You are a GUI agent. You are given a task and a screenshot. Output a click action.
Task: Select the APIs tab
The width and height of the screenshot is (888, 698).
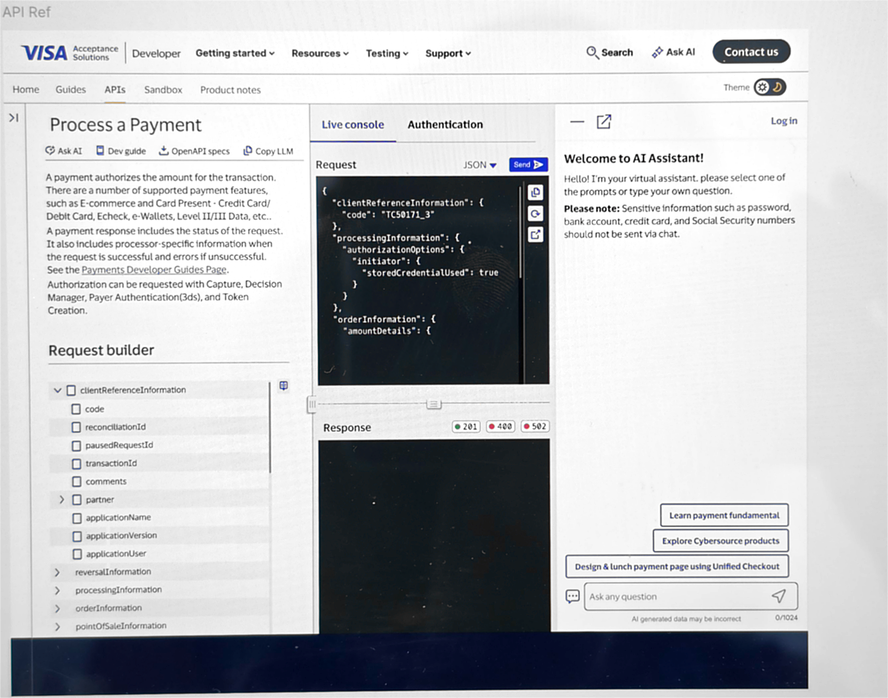(115, 89)
